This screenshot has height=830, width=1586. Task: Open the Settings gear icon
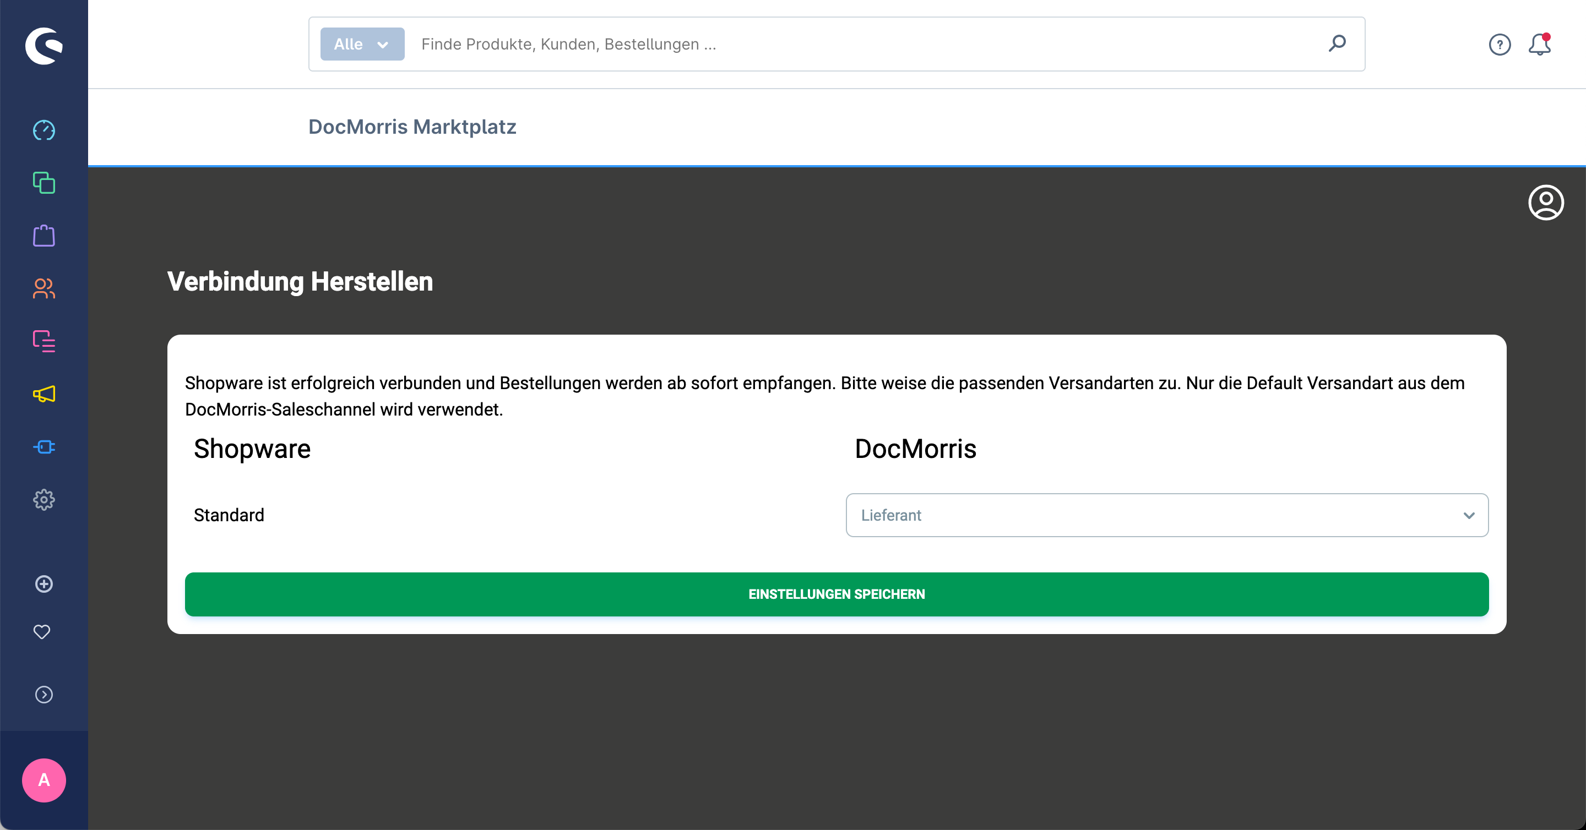(x=44, y=500)
